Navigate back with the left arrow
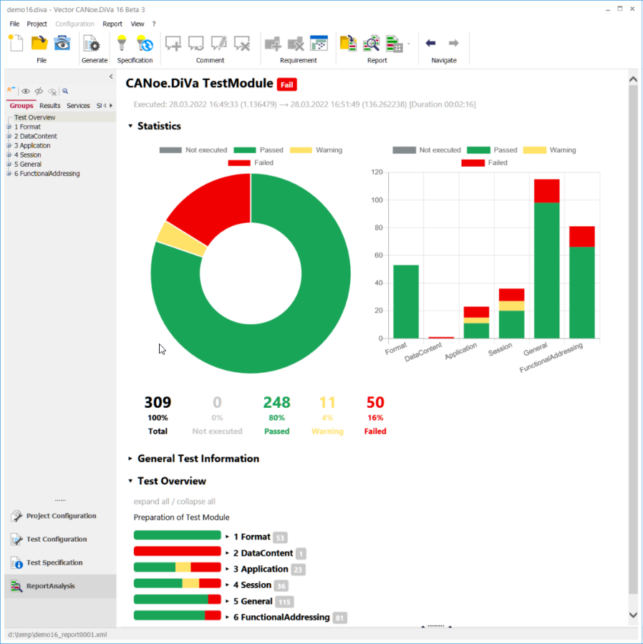This screenshot has height=644, width=643. coord(430,43)
